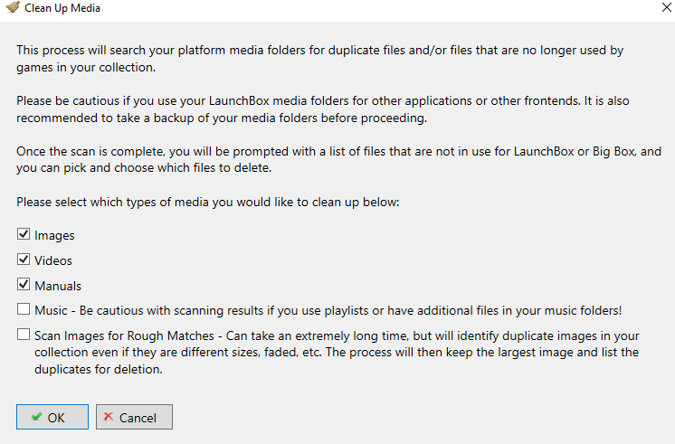This screenshot has width=675, height=444.
Task: Click the Videos label text
Action: pos(53,260)
